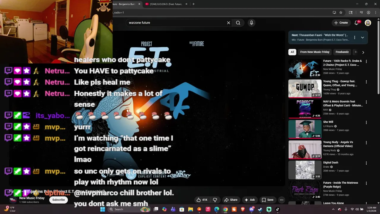Open the She Will Lil Wayne thumbnail
The height and width of the screenshot is (214, 380).
click(305, 129)
